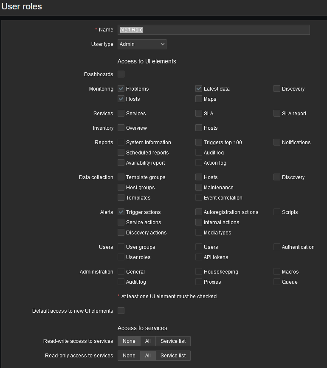Uncheck Monitoring Problems checkbox
This screenshot has width=327, height=368.
[121, 89]
